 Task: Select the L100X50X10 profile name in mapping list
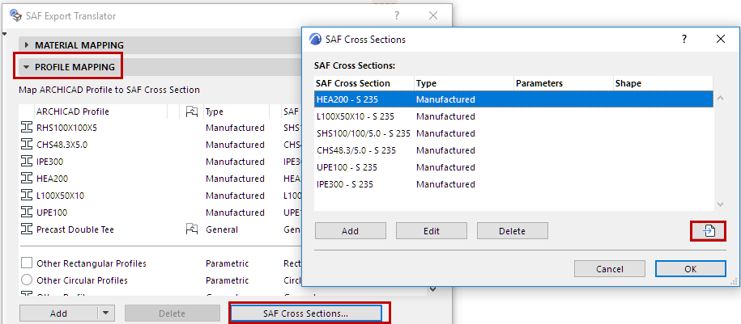click(x=60, y=196)
